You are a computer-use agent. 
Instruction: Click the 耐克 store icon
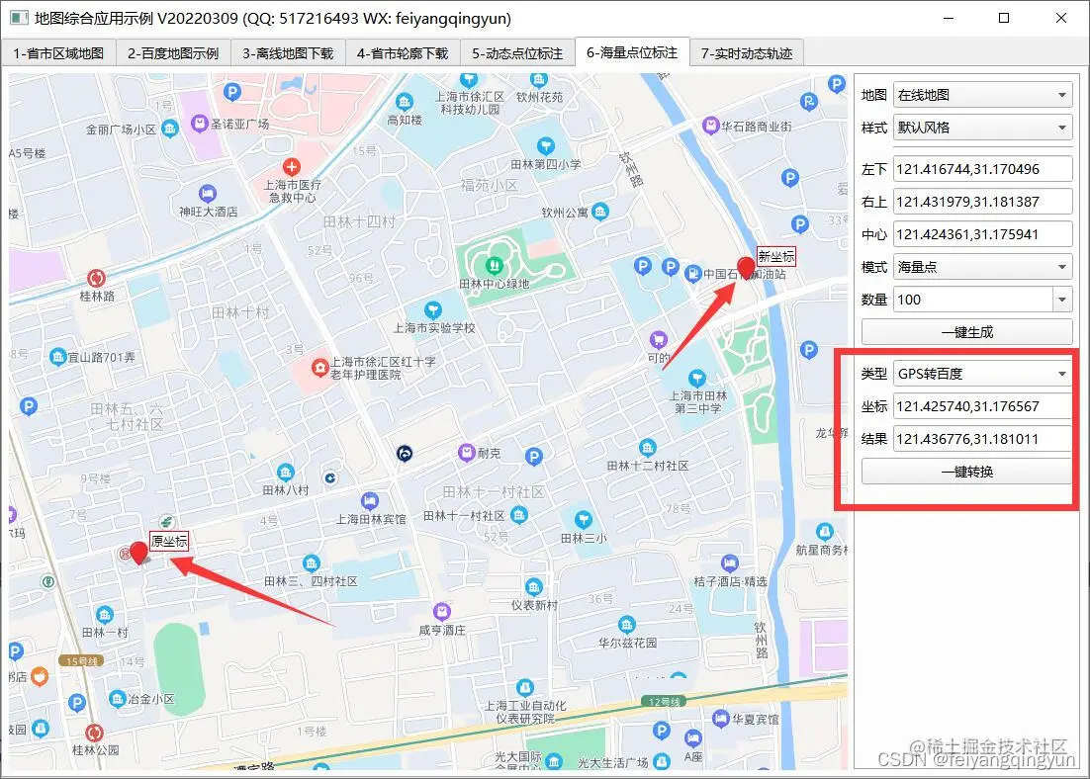coord(467,453)
